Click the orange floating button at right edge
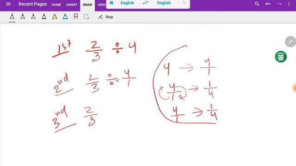Screen dimensions: 296x166 click(x=294, y=88)
